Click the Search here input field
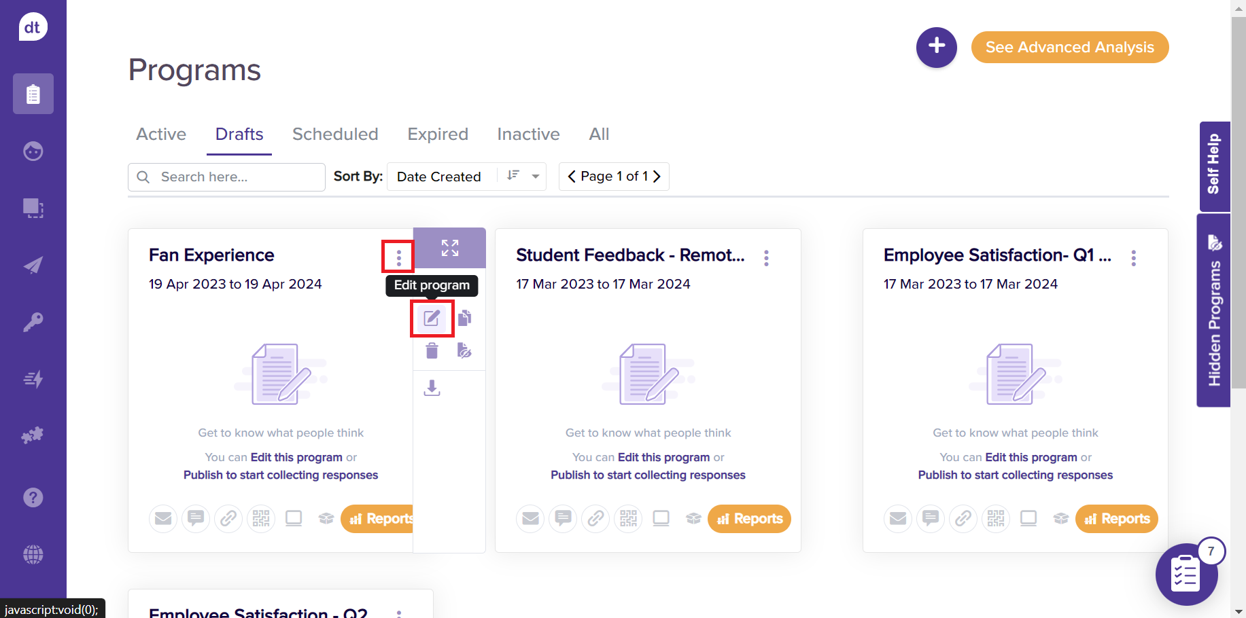The height and width of the screenshot is (618, 1246). (x=235, y=177)
